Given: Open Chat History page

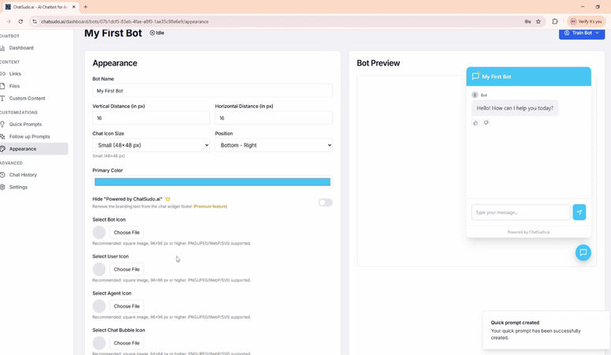Looking at the screenshot, I should tap(23, 175).
